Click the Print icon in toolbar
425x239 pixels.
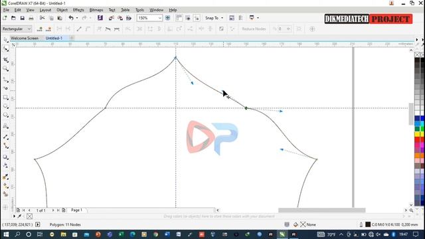(31, 18)
